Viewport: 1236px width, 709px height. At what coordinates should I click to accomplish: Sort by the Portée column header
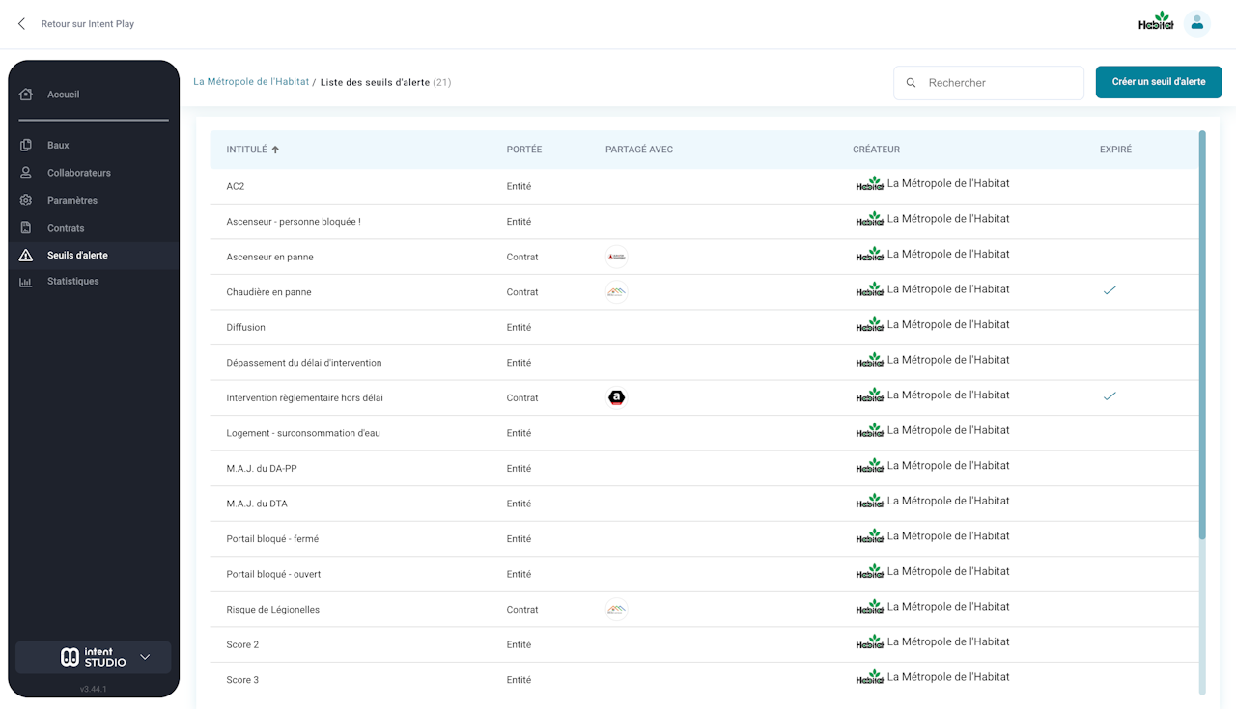[x=524, y=150]
